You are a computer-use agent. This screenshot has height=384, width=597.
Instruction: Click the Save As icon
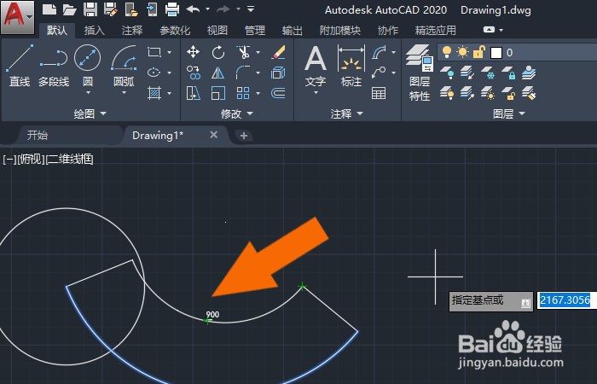[111, 9]
